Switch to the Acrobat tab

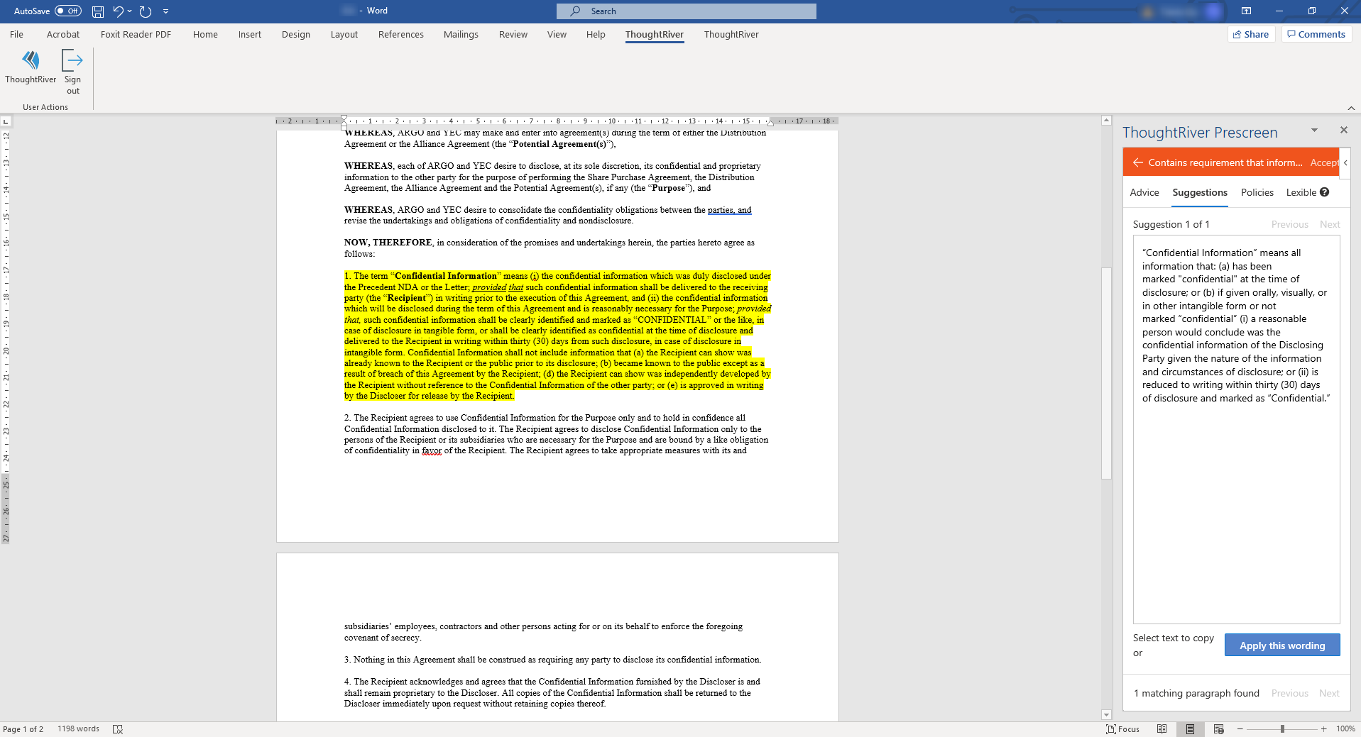63,34
